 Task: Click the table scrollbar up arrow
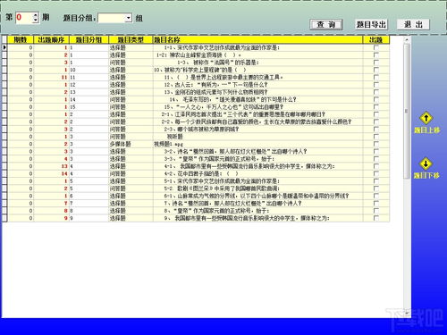[407, 39]
